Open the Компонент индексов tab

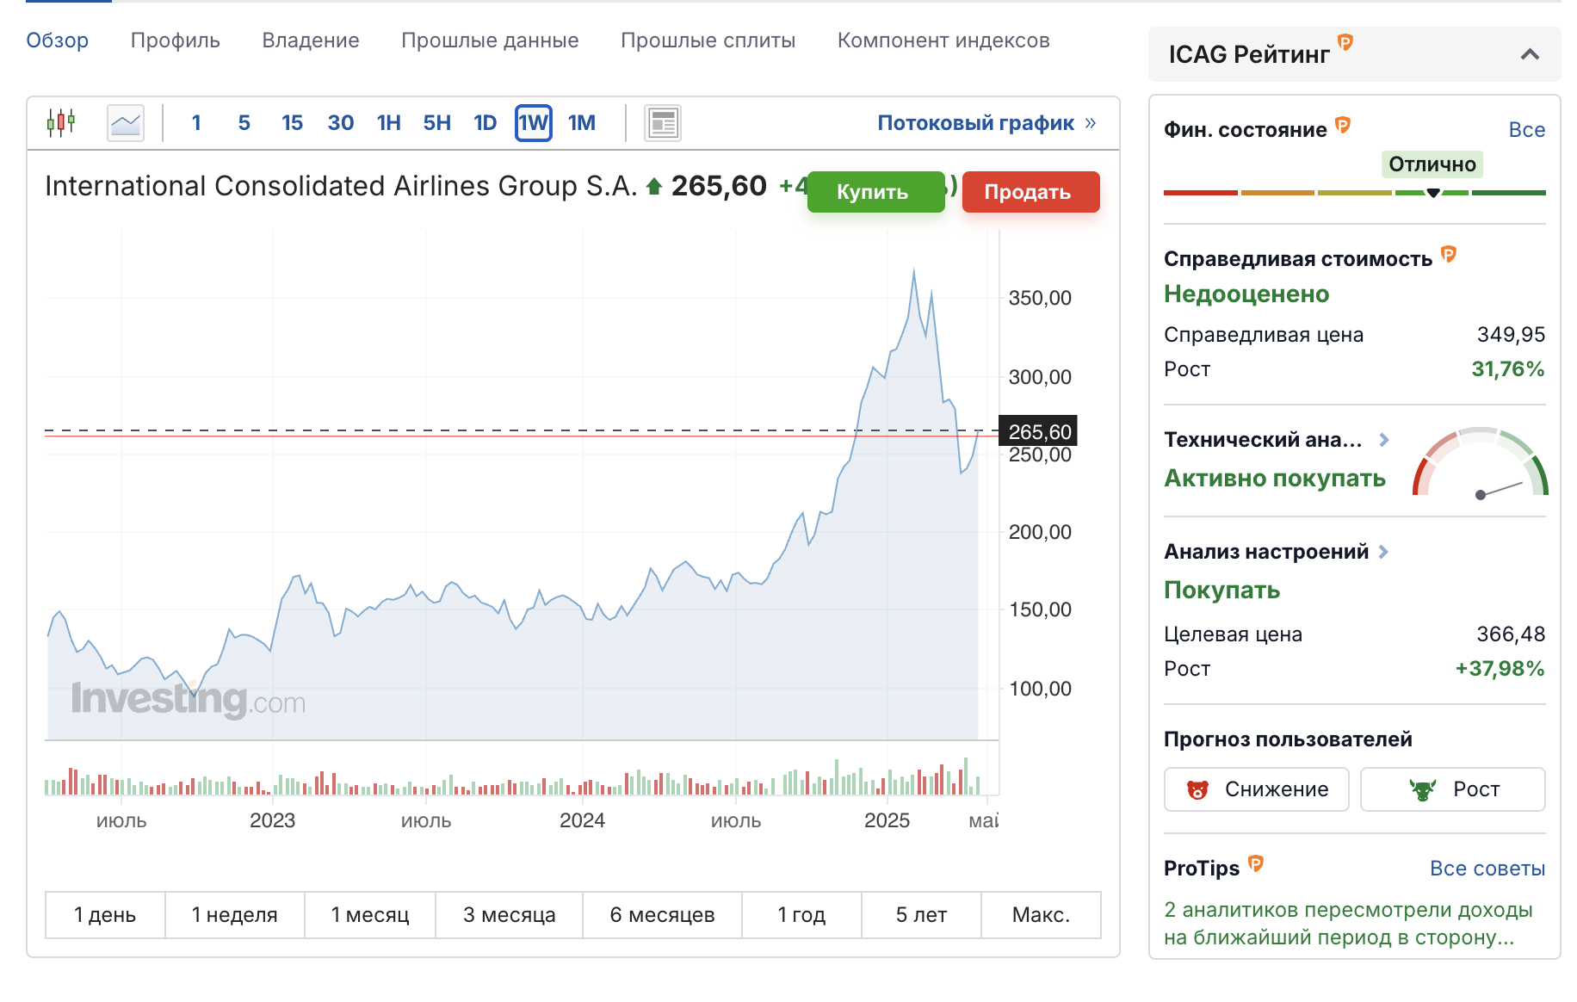(x=943, y=40)
